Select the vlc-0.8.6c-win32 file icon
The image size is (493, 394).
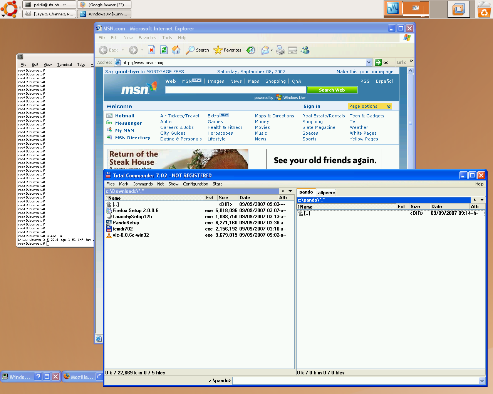click(109, 235)
